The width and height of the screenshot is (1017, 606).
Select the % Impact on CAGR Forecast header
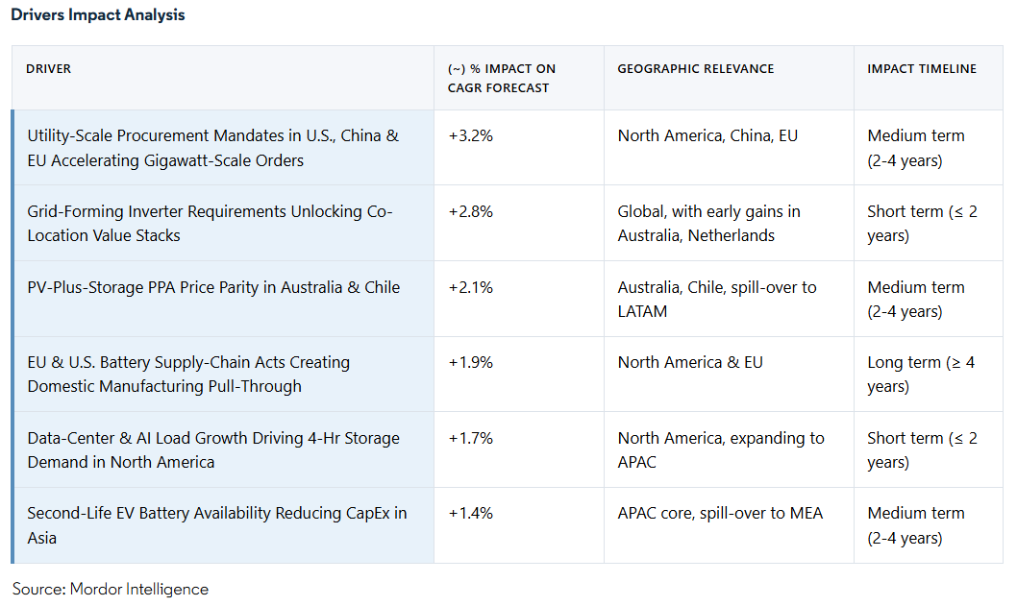point(502,78)
